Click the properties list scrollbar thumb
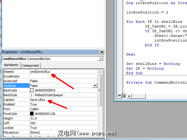The height and width of the screenshot is (140, 187). coord(100,90)
